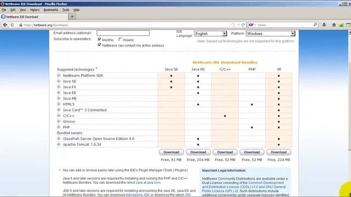Expand the NetBeans Platform SDK row

(59, 76)
